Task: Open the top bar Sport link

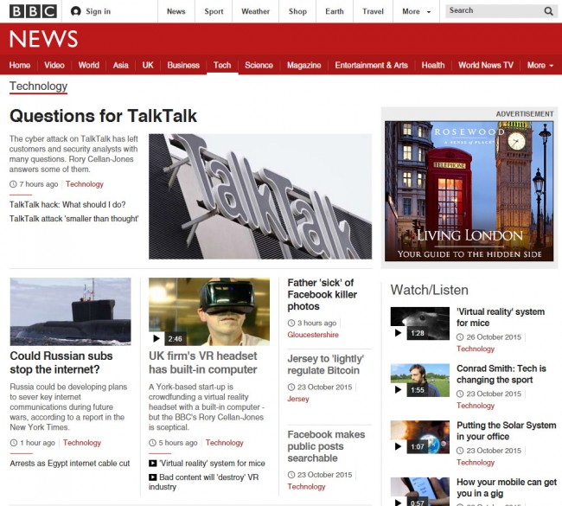Action: 214,11
